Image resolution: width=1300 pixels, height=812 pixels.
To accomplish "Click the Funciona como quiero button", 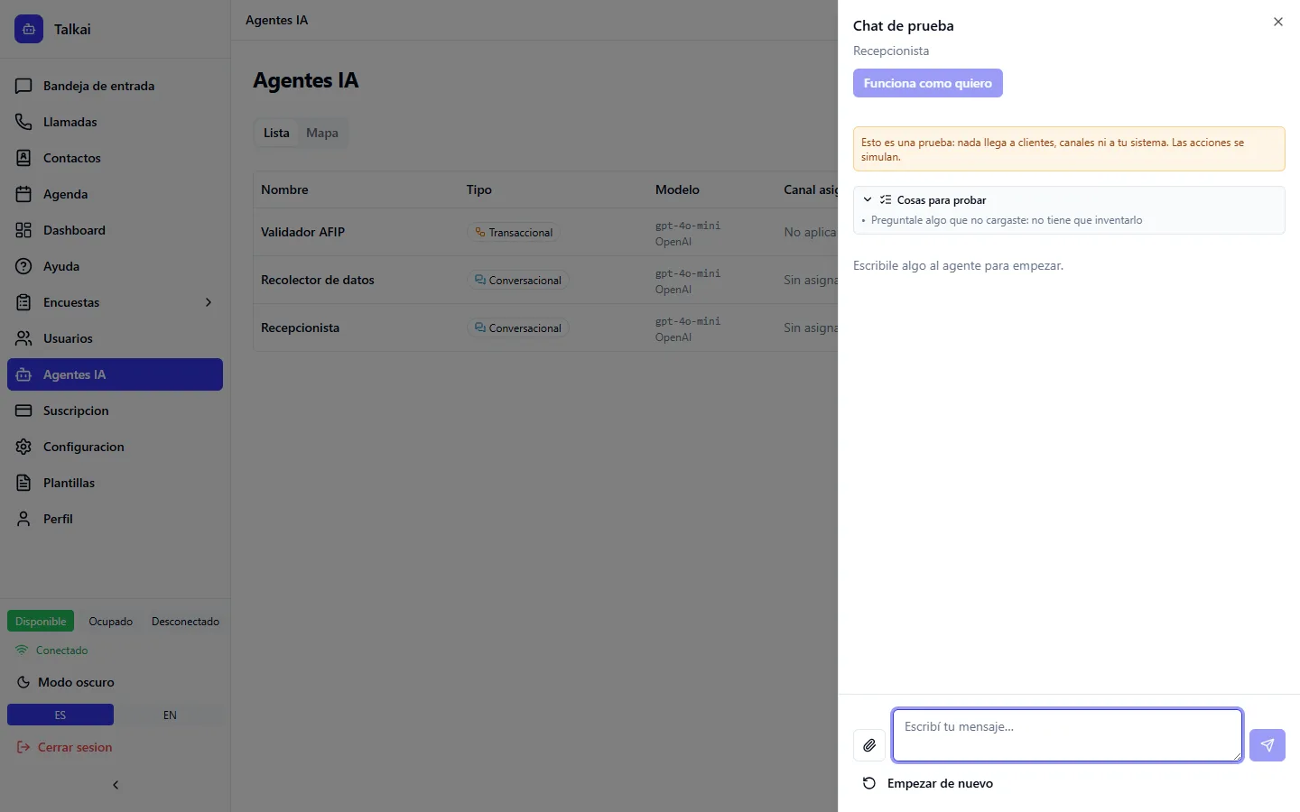I will [928, 83].
